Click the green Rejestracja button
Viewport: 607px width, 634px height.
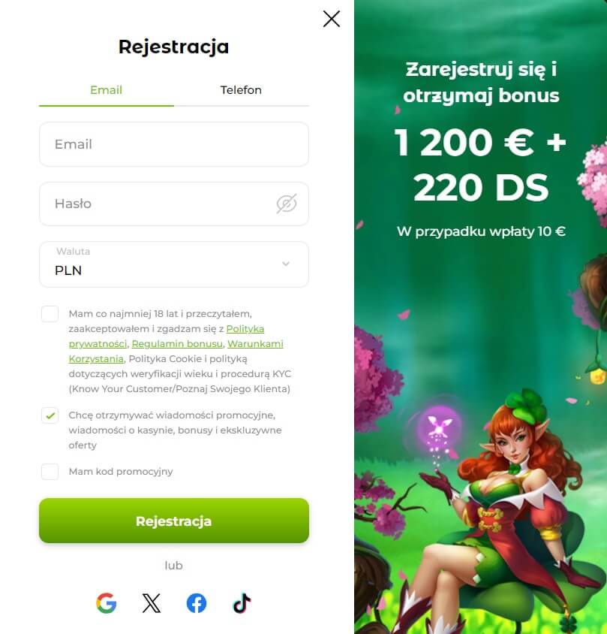[174, 521]
